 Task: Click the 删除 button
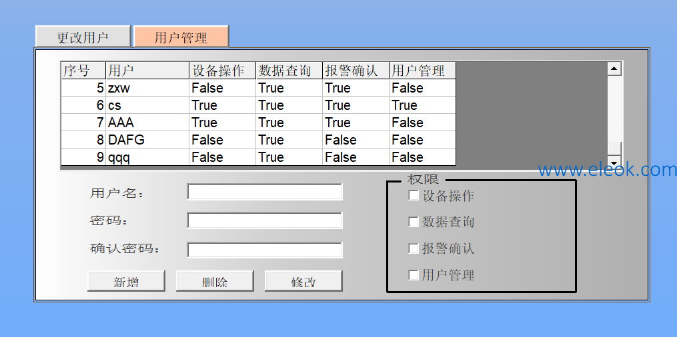tap(215, 281)
